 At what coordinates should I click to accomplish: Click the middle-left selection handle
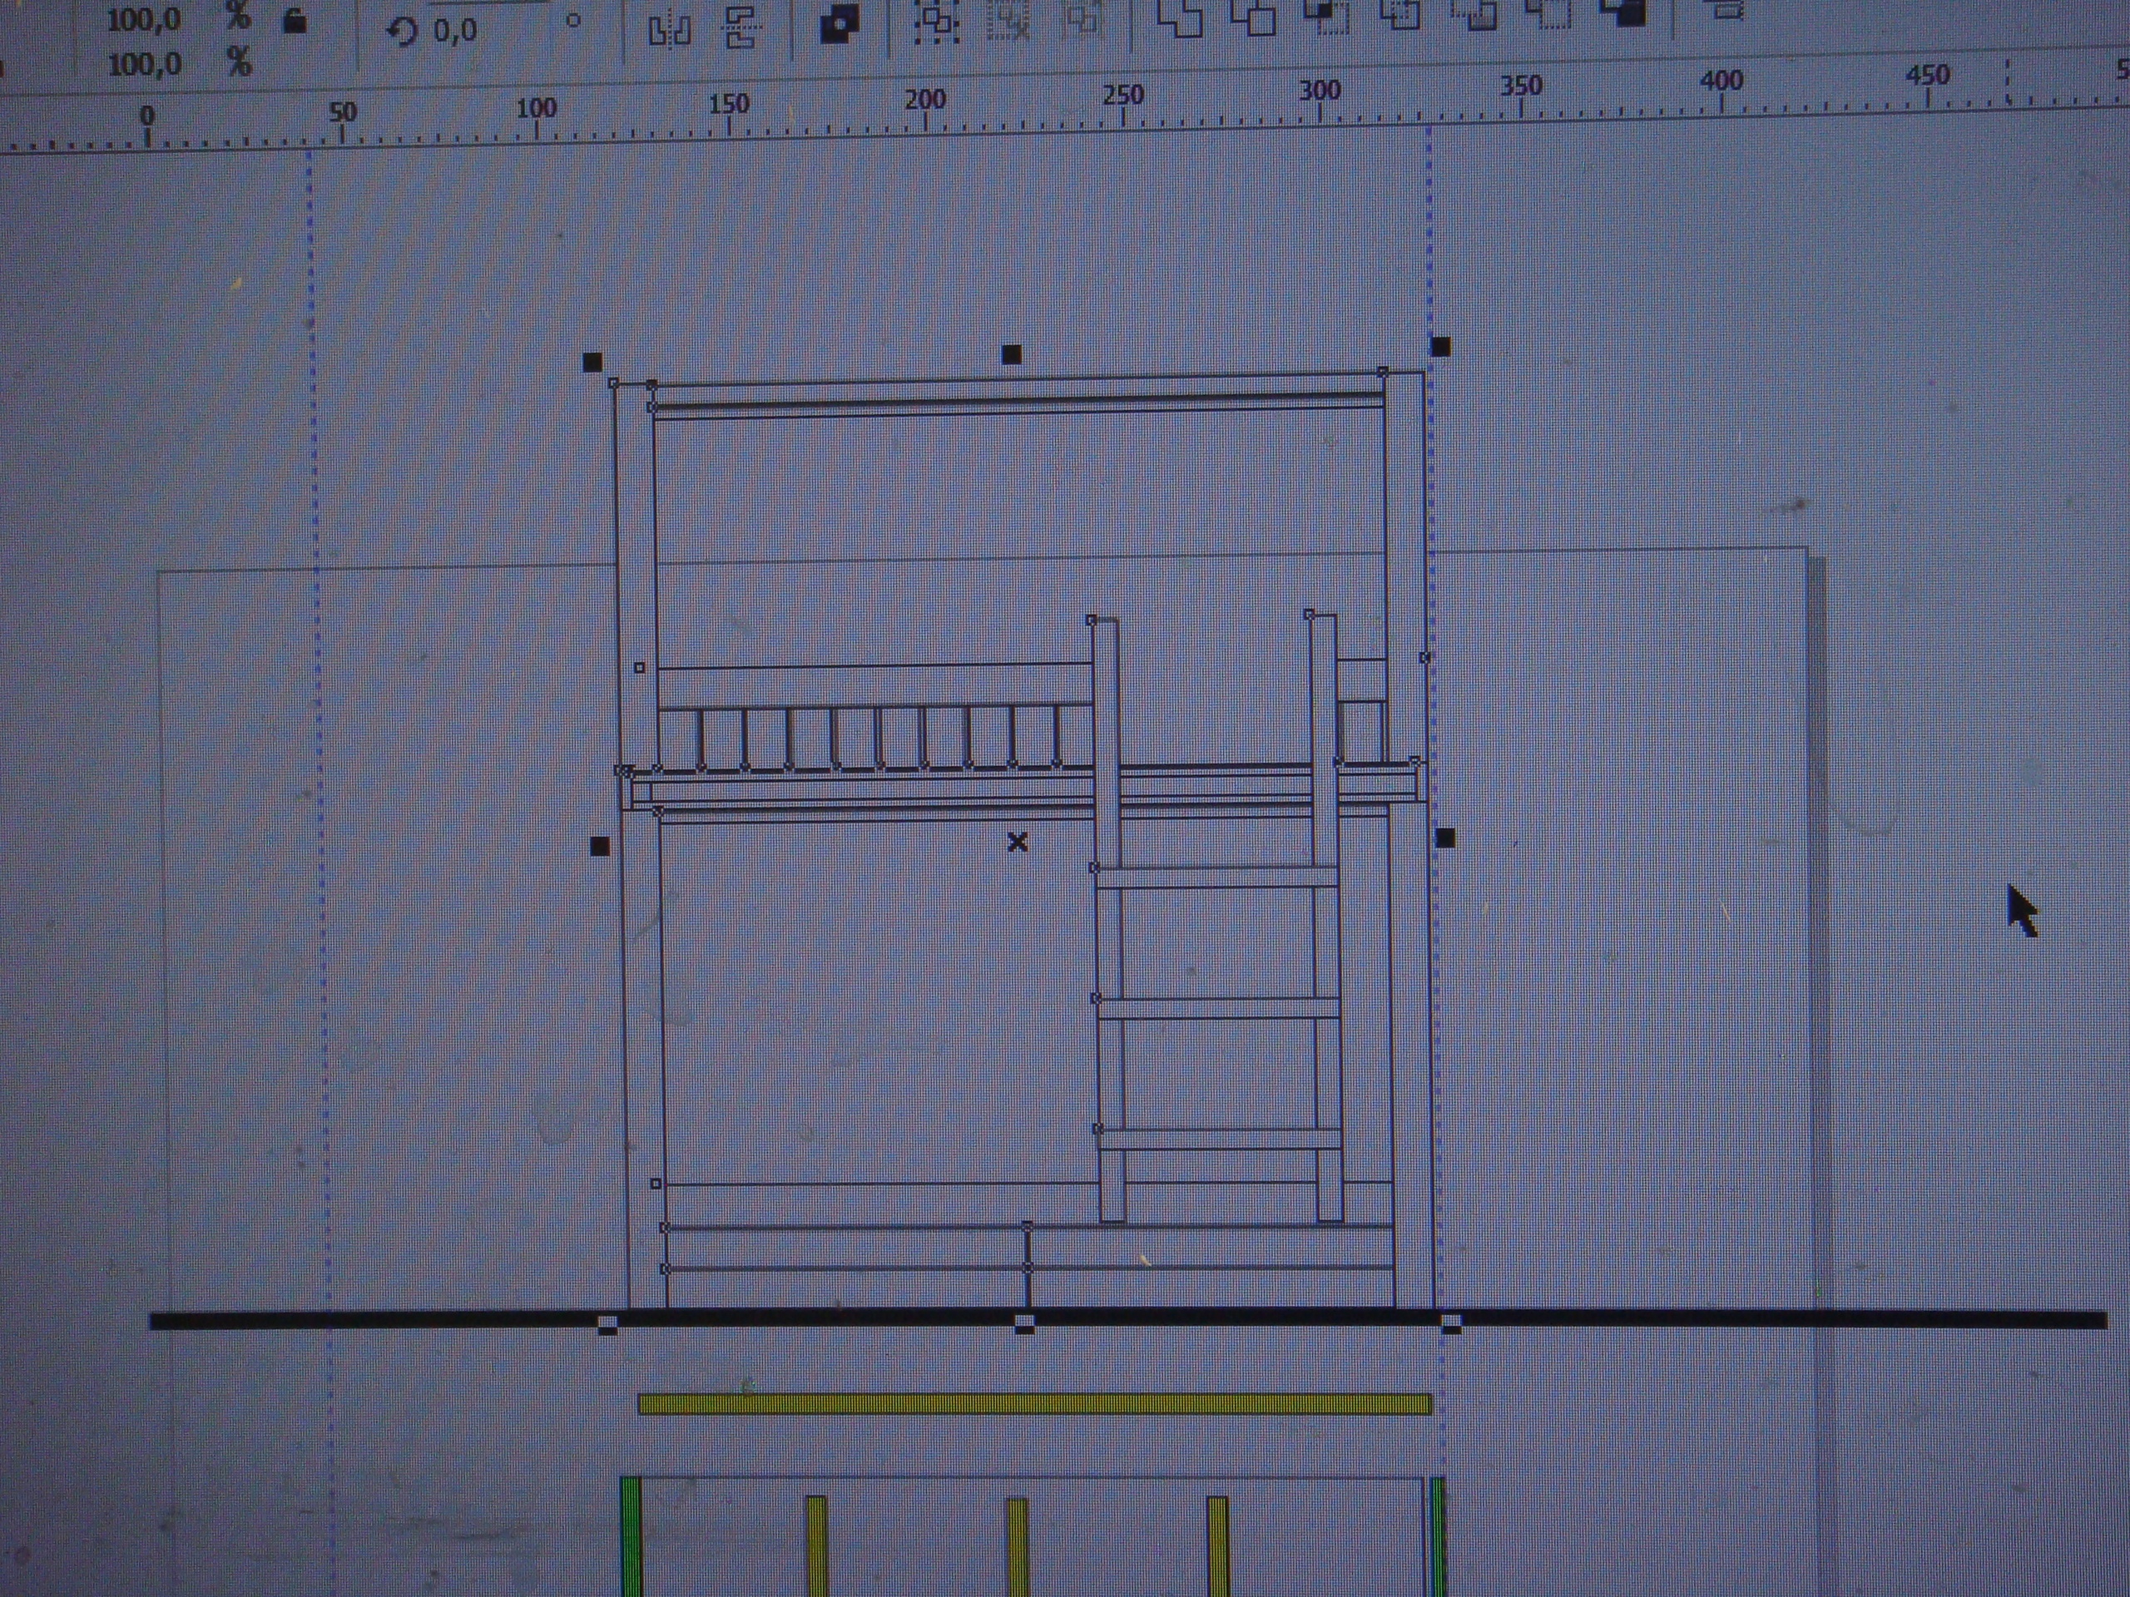coord(599,846)
